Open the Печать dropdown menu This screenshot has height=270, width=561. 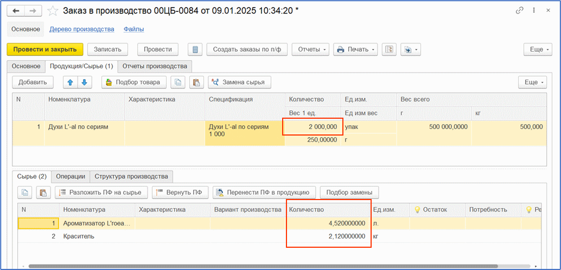pos(355,49)
